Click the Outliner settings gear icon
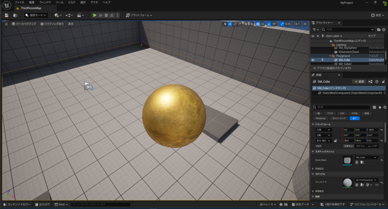This screenshot has width=388, height=209. (x=383, y=30)
